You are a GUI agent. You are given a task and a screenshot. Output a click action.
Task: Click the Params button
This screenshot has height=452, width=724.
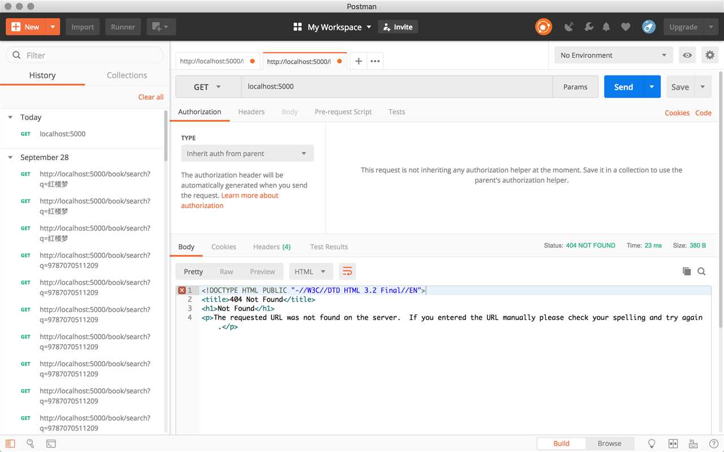[x=575, y=87]
